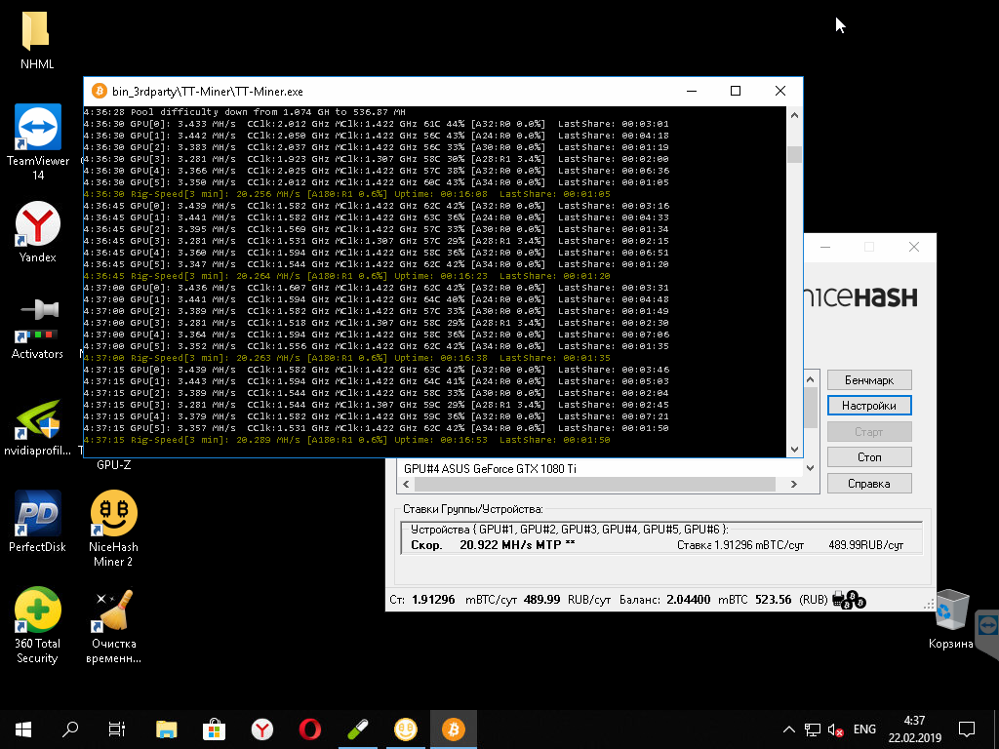Open the Action Center notifications
Viewport: 999px width, 749px height.
pyautogui.click(x=967, y=729)
